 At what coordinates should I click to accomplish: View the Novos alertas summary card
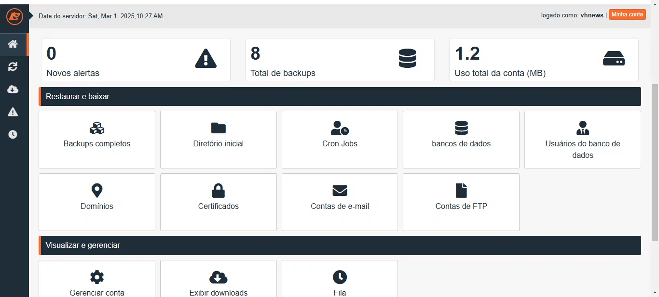[136, 60]
